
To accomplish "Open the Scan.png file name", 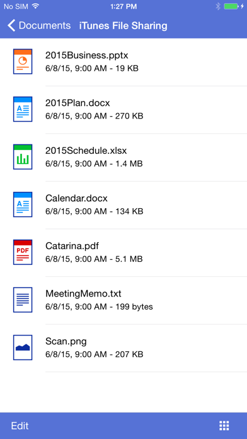I will 66,342.
